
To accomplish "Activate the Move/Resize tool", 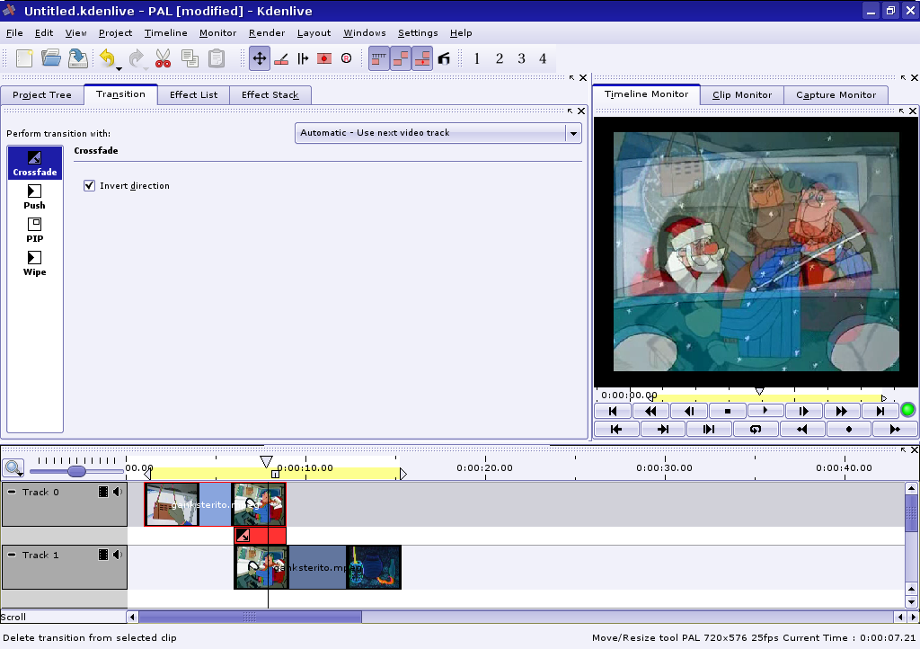I will 260,58.
